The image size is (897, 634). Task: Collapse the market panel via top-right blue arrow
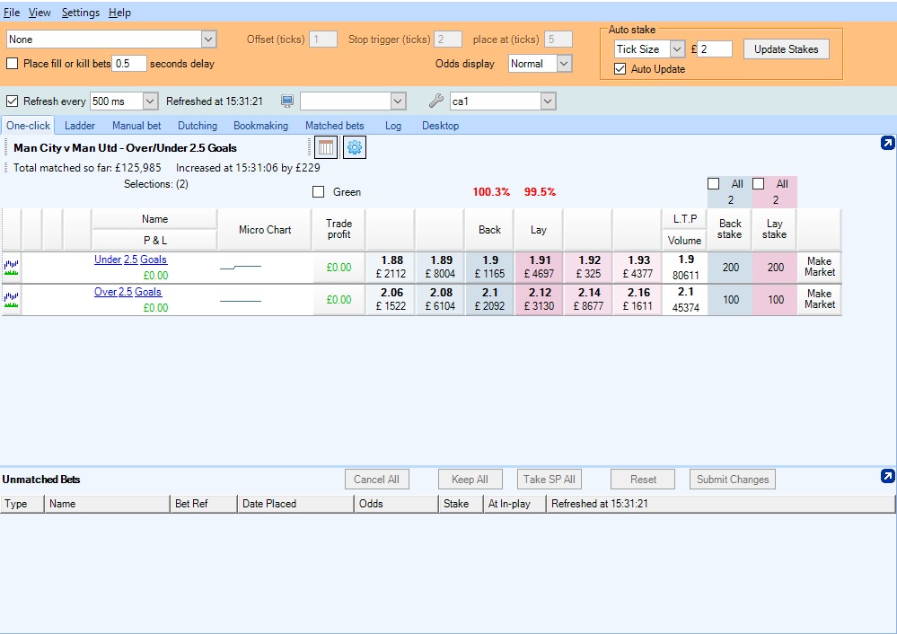[887, 142]
